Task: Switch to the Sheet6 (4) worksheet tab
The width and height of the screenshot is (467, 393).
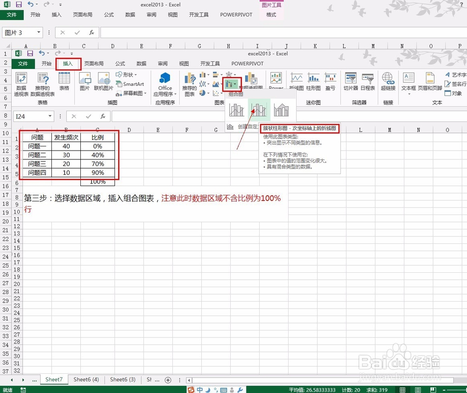Action: click(x=86, y=379)
